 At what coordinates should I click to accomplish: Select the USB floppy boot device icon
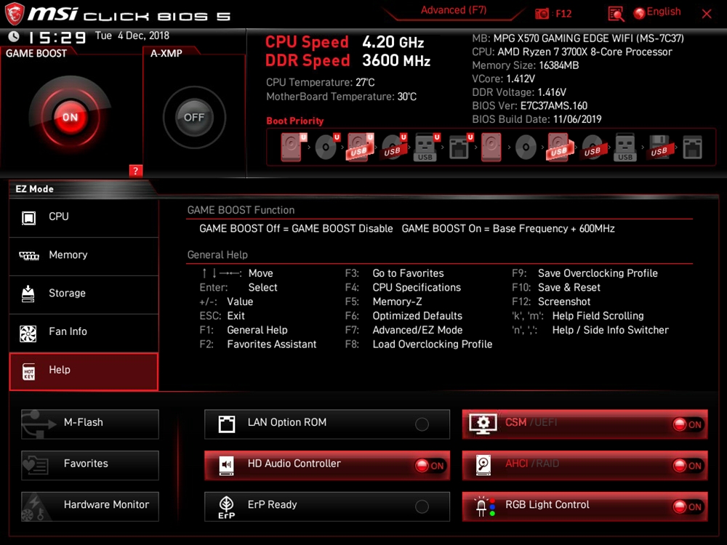pos(659,147)
